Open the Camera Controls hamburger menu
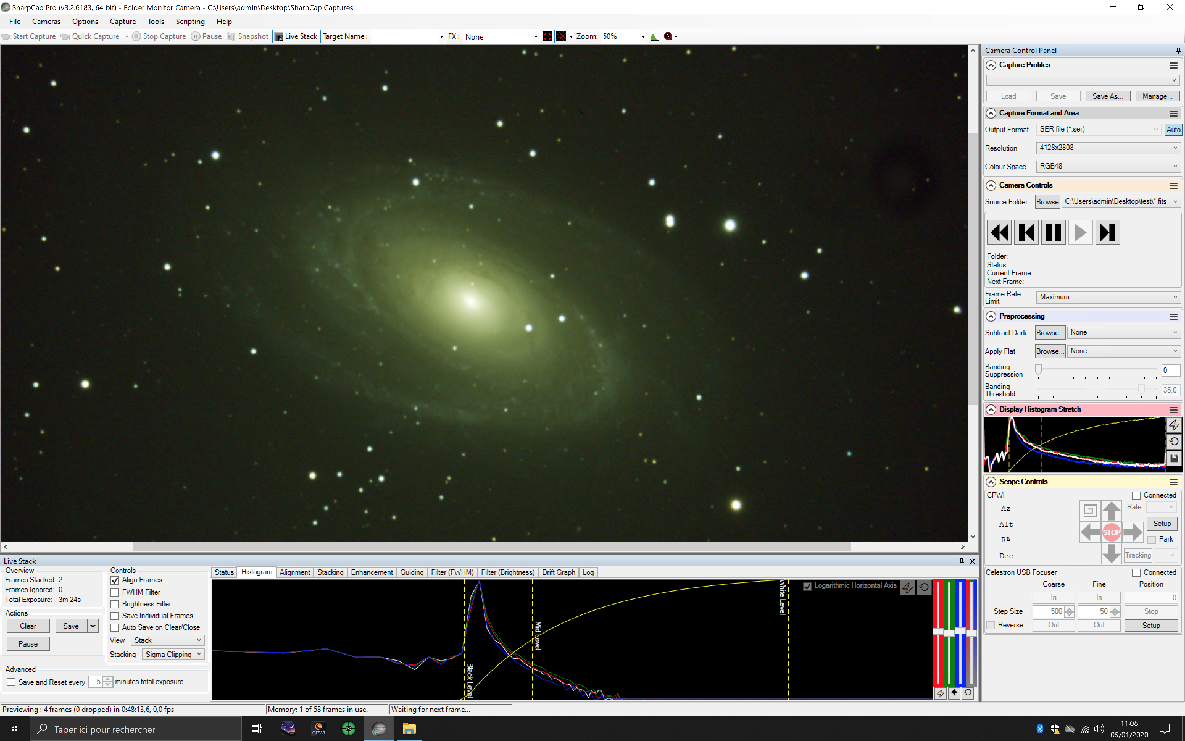This screenshot has height=741, width=1185. 1174,186
